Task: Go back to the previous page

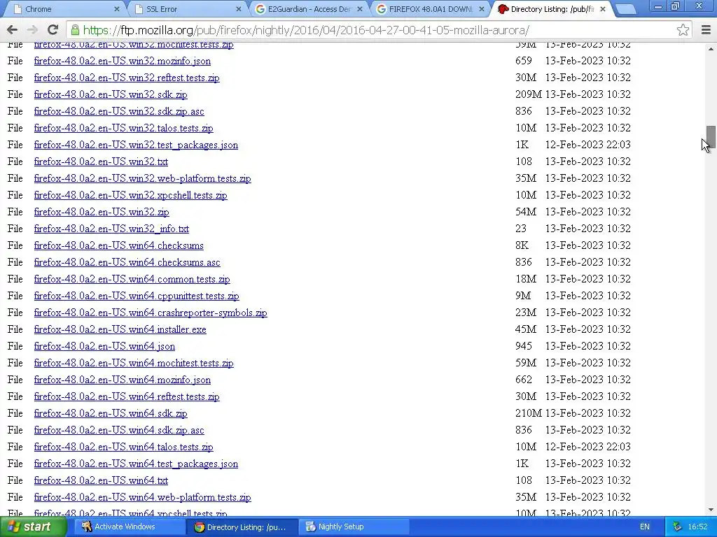Action: click(x=13, y=30)
